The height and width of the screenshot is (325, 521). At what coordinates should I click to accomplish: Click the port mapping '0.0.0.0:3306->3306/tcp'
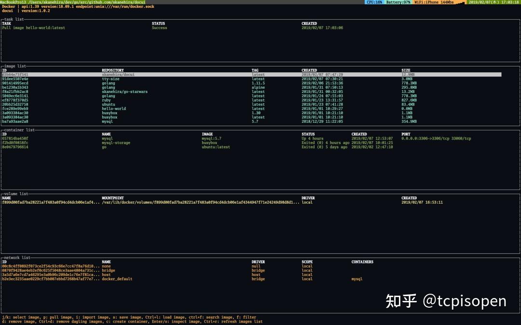[x=425, y=139]
